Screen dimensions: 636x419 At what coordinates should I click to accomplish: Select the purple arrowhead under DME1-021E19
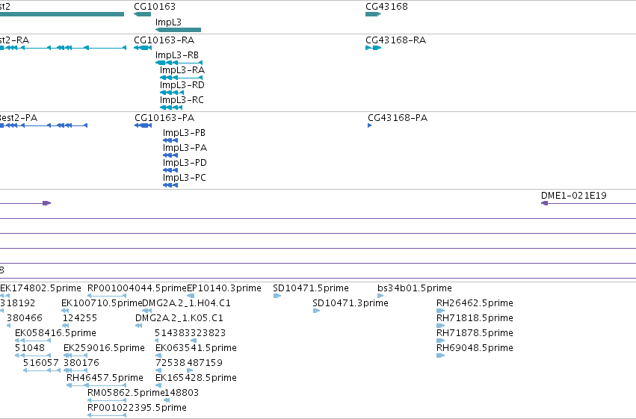point(544,203)
